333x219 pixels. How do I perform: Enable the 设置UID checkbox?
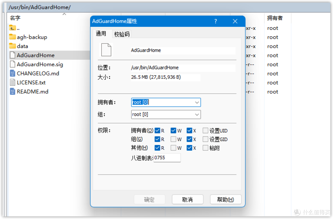205,131
